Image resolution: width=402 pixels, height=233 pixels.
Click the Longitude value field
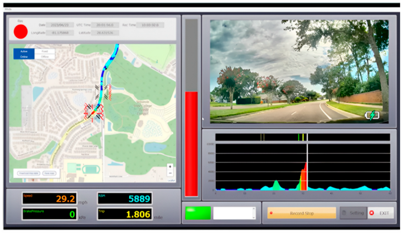click(60, 33)
